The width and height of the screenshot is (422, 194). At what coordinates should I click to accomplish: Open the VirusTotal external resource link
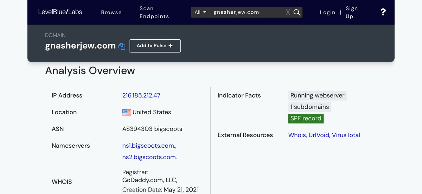[346, 135]
